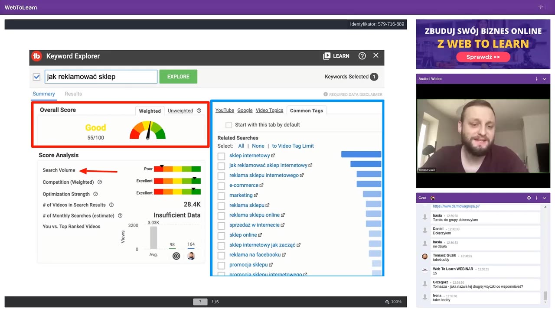Viewport: 555px width, 312px height.
Task: Tick the sklep internetowy checkbox
Action: (221, 156)
